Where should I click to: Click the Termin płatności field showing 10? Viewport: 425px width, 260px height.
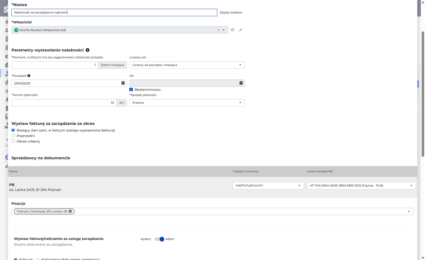pyautogui.click(x=64, y=103)
